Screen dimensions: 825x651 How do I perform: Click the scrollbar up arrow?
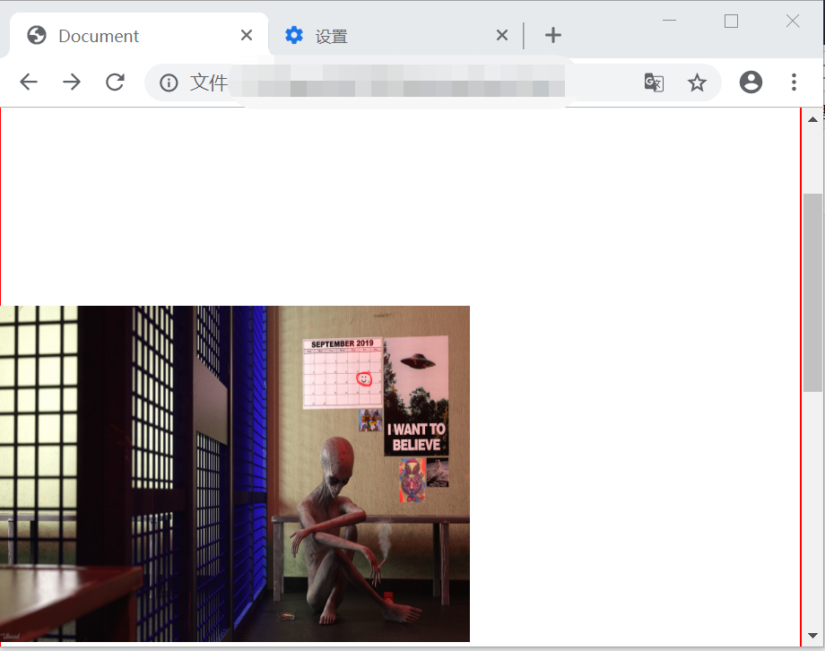tap(813, 119)
